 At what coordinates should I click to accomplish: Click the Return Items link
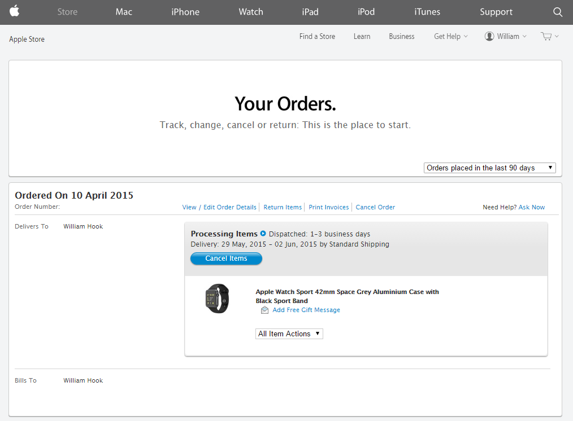coord(283,207)
